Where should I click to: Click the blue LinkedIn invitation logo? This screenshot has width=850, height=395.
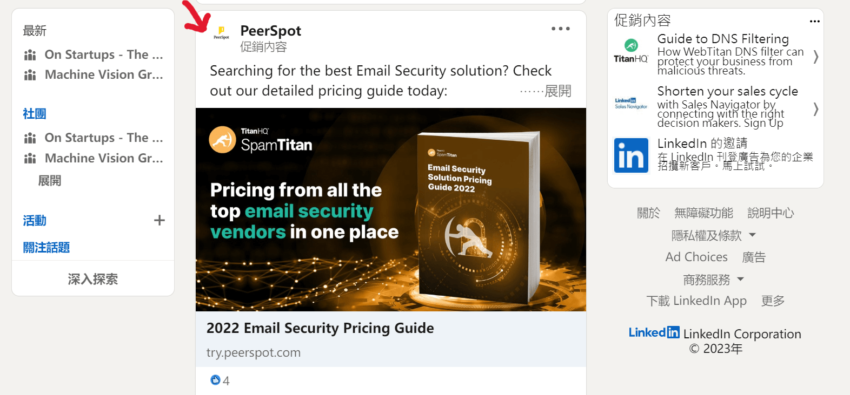coord(631,155)
